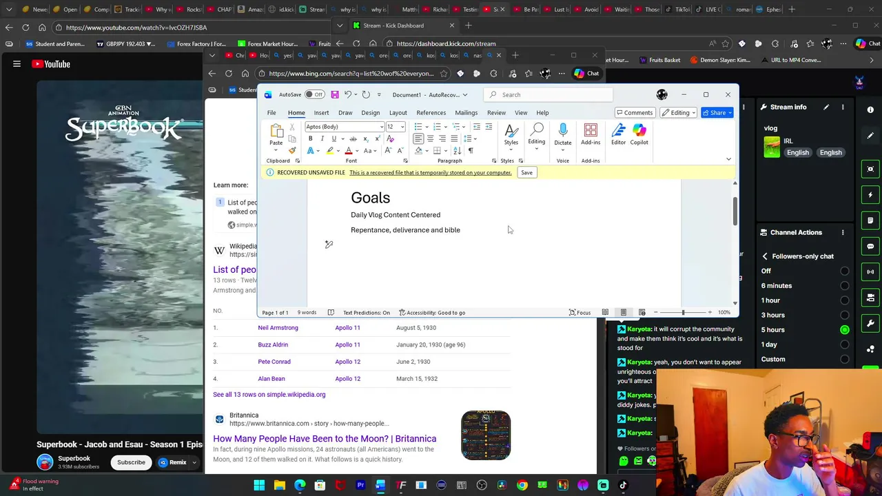Viewport: 882px width, 496px height.
Task: Open the font name dropdown Aptos (Body)
Action: [381, 127]
